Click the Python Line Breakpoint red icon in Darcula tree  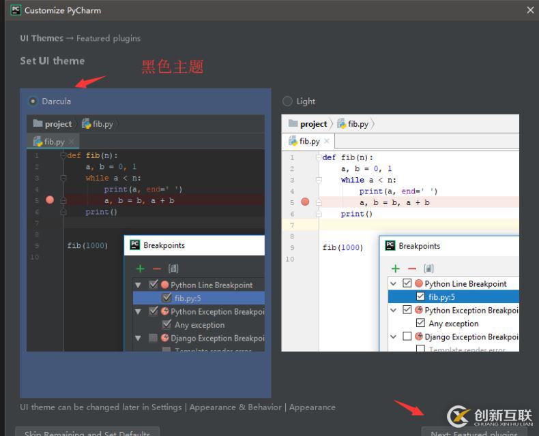[x=165, y=285]
